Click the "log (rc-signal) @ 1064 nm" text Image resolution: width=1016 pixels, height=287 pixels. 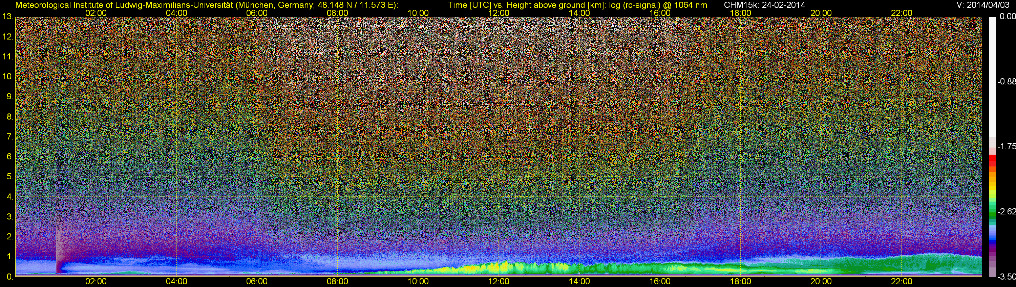[658, 5]
